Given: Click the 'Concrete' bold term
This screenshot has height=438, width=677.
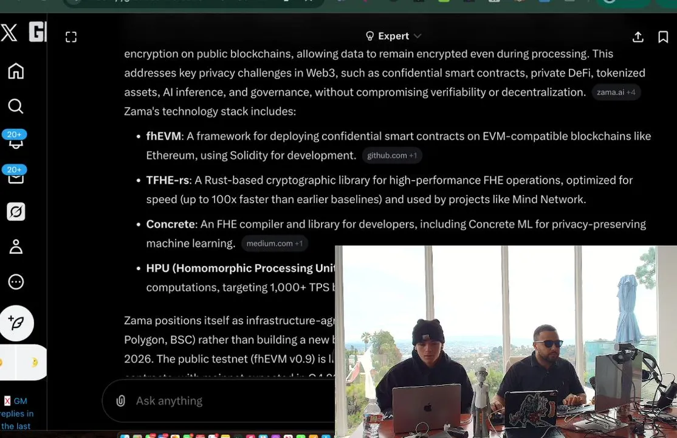Looking at the screenshot, I should click(171, 224).
